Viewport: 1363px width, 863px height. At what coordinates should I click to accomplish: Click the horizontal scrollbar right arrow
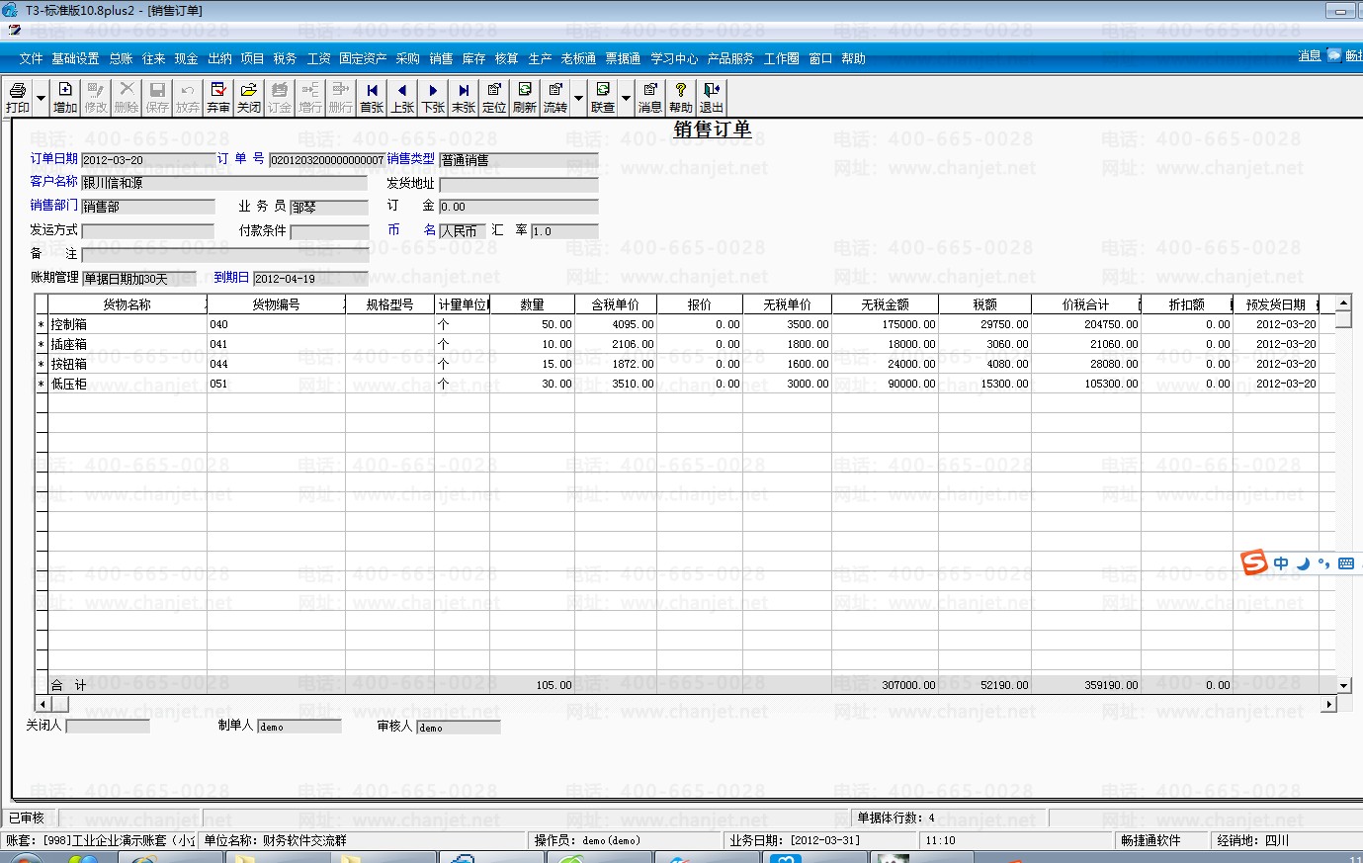click(x=1328, y=704)
